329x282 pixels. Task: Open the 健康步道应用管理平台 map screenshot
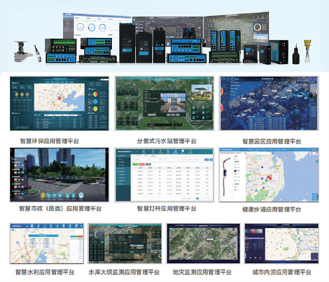[269, 175]
